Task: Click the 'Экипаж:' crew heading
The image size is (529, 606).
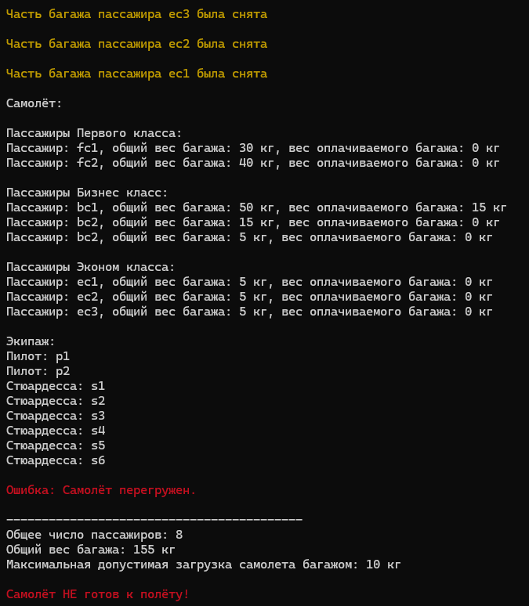Action: tap(31, 341)
